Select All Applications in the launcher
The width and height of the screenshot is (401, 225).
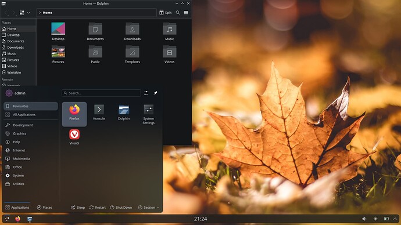[x=31, y=115]
